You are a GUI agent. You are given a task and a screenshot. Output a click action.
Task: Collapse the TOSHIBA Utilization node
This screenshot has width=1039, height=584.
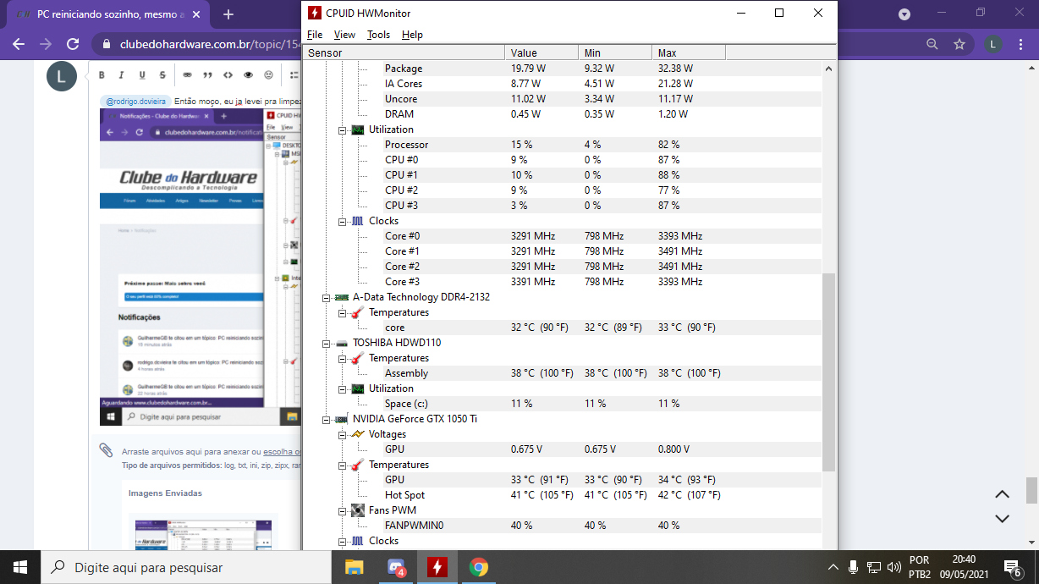[343, 388]
